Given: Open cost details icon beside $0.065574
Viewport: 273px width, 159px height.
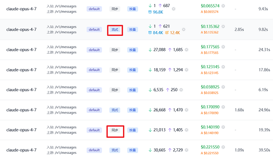Looking at the screenshot, I should (x=223, y=6).
